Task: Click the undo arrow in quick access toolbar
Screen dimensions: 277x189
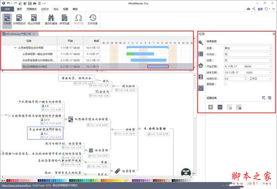Action: coord(8,3)
